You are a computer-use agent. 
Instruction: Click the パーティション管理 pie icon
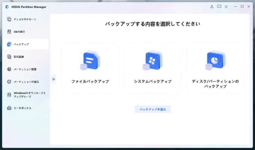pos(9,69)
